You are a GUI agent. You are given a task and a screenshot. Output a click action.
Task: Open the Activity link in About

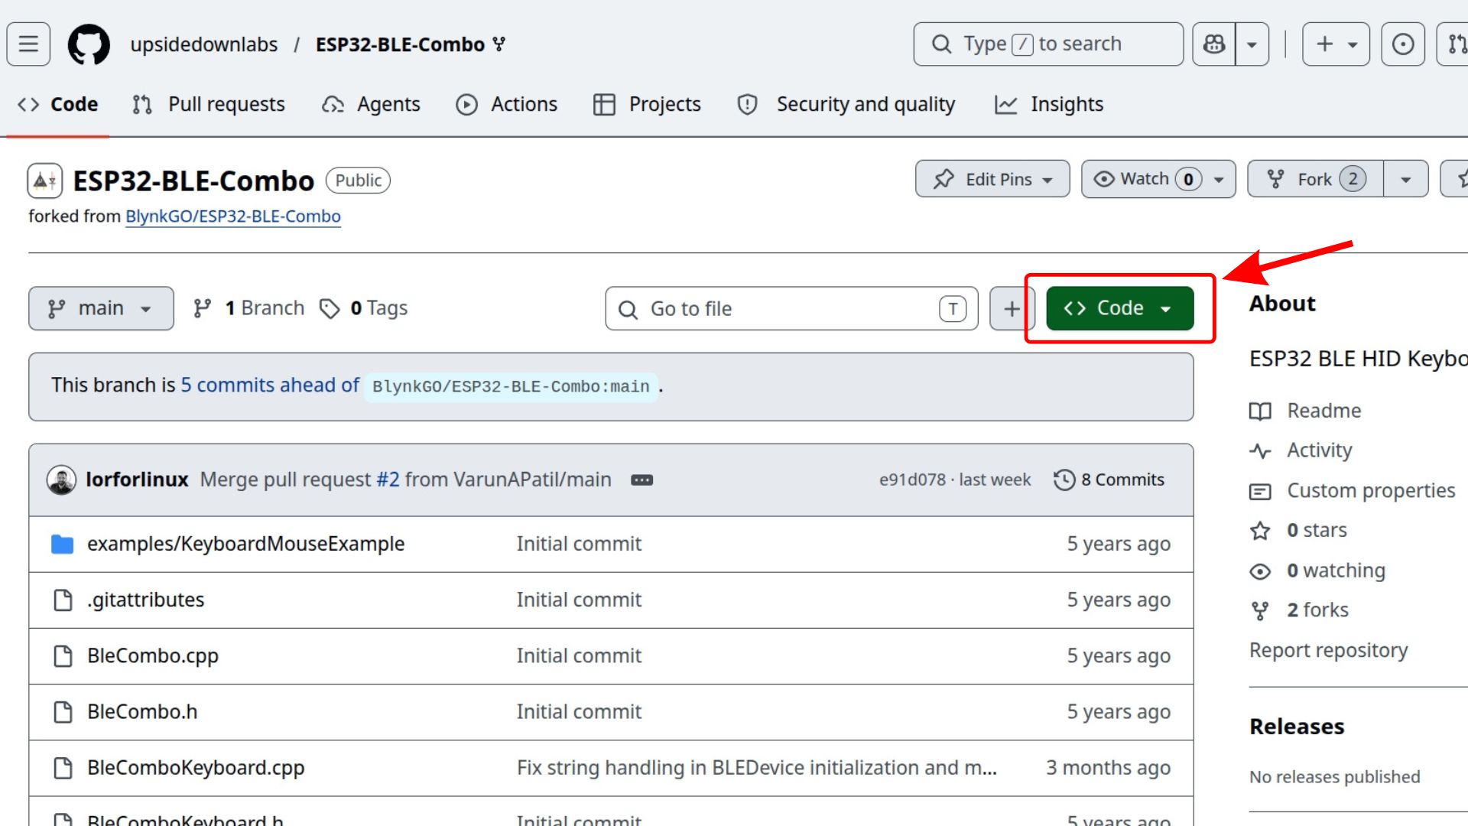[x=1301, y=450]
